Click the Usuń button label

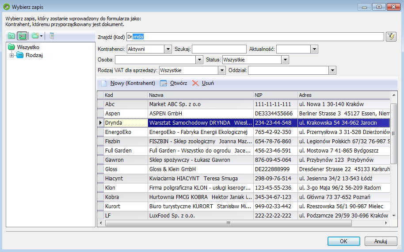[208, 83]
